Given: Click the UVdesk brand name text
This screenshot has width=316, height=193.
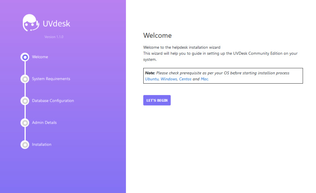Looking at the screenshot, I should click(x=56, y=24).
